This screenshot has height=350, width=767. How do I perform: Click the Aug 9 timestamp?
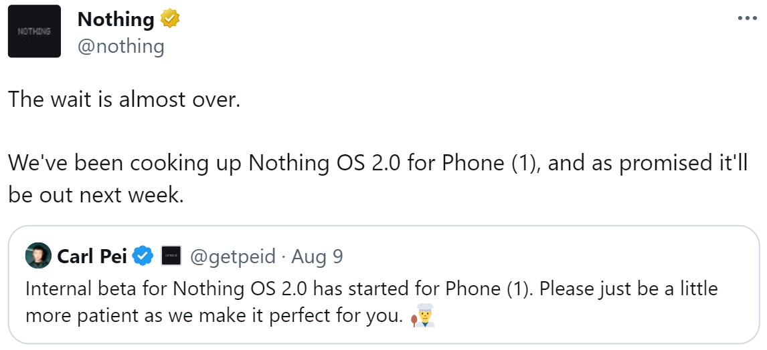[317, 256]
